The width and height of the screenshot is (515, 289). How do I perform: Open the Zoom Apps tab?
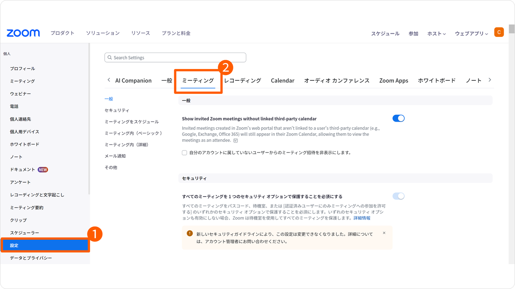coord(393,81)
